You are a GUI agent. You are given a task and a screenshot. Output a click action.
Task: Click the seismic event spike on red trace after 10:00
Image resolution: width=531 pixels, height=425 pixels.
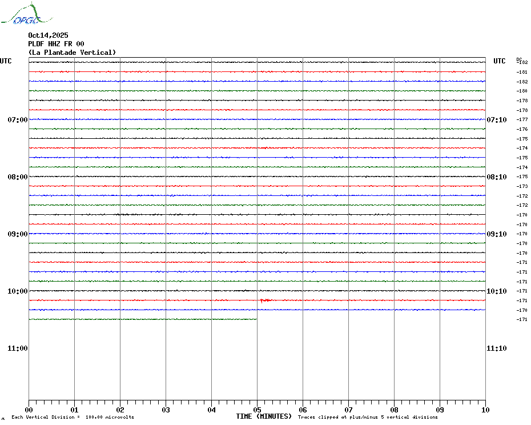[x=265, y=300]
